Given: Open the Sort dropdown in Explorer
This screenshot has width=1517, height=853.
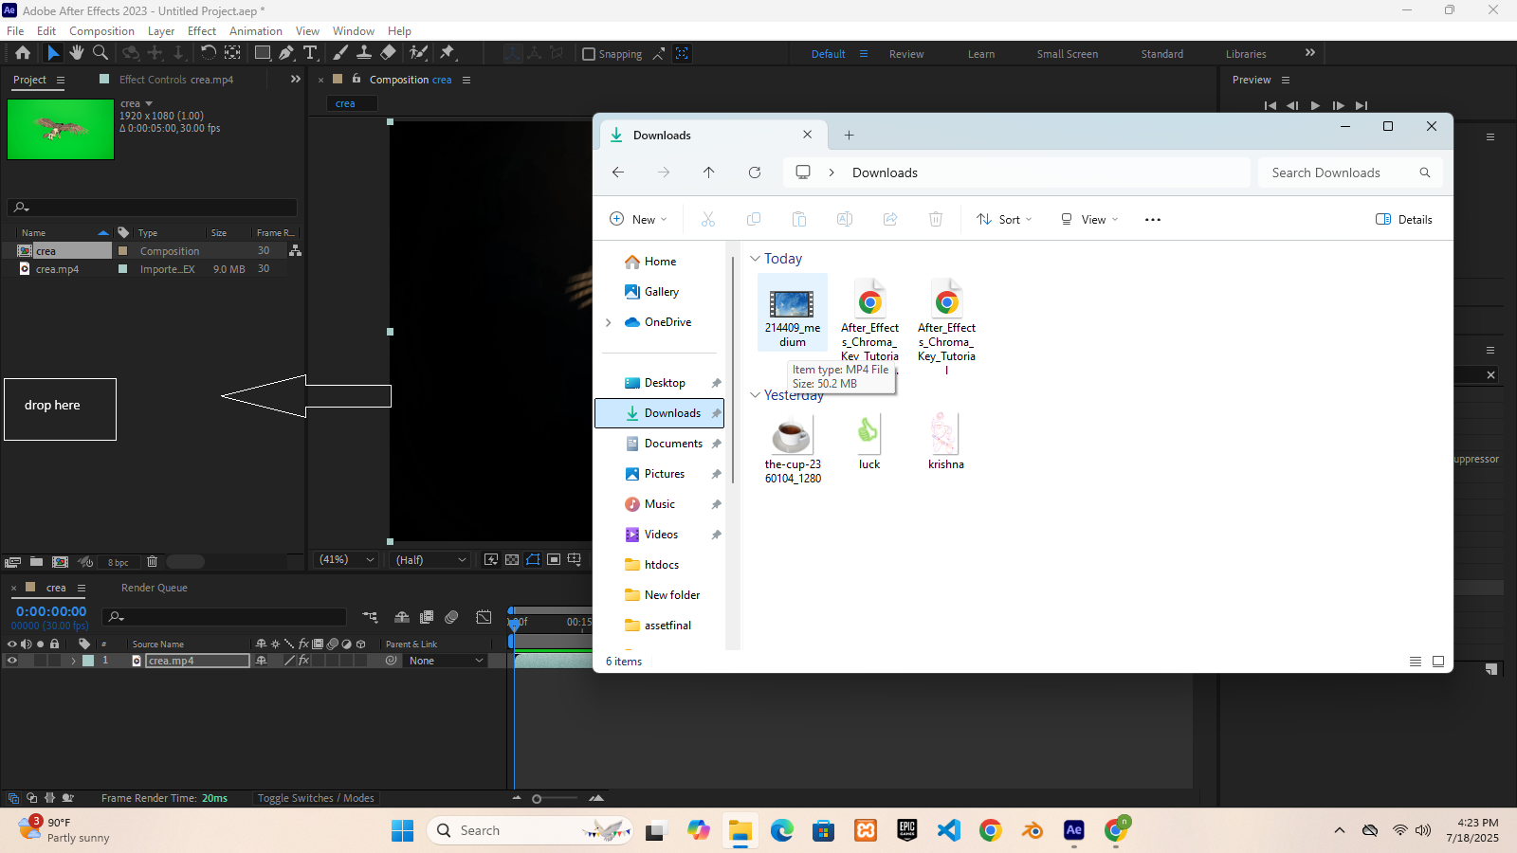Looking at the screenshot, I should (1004, 220).
